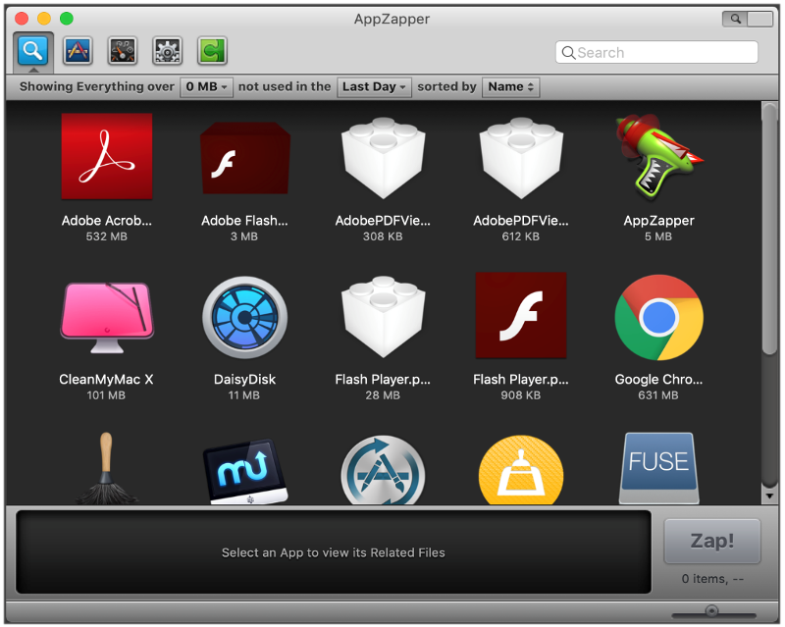This screenshot has height=627, width=785.
Task: Click the '101 MB' size text
Action: [x=106, y=395]
